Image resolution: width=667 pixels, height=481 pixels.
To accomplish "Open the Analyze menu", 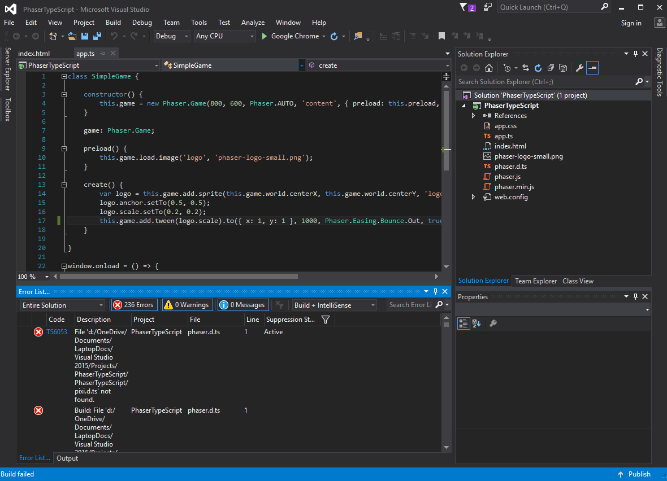I will 253,23.
